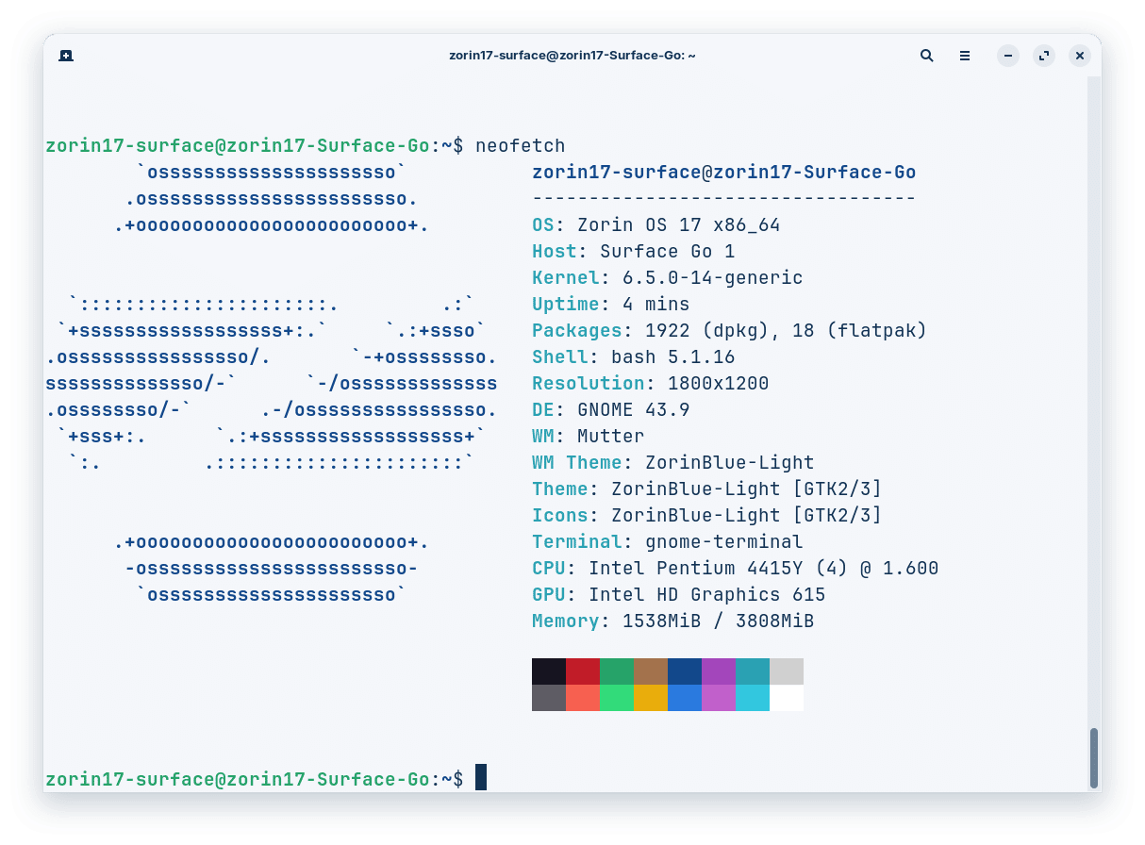The image size is (1145, 845).
Task: Click the Resolution line 1800x1200
Action: 651,384
